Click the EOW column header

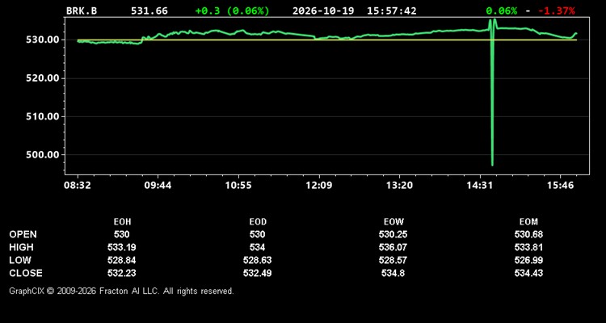(393, 222)
